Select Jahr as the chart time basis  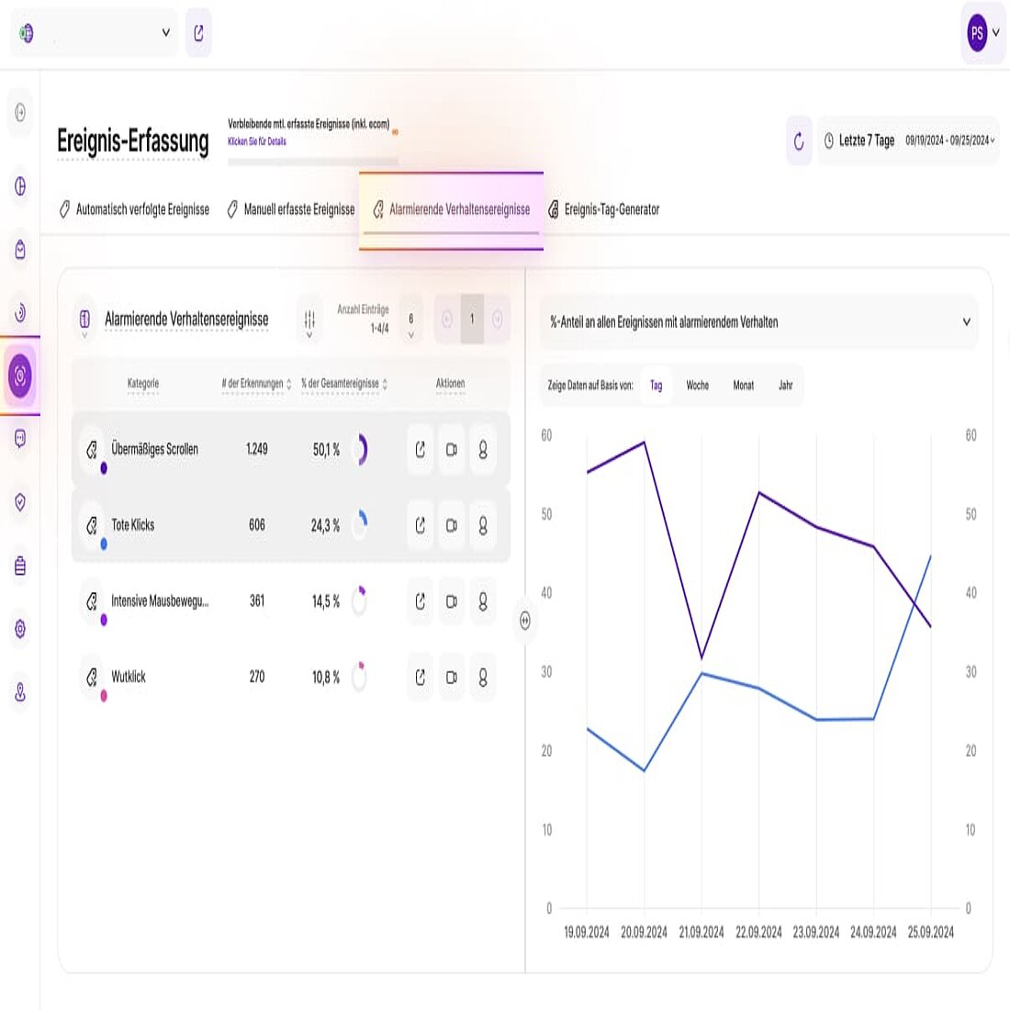[785, 386]
